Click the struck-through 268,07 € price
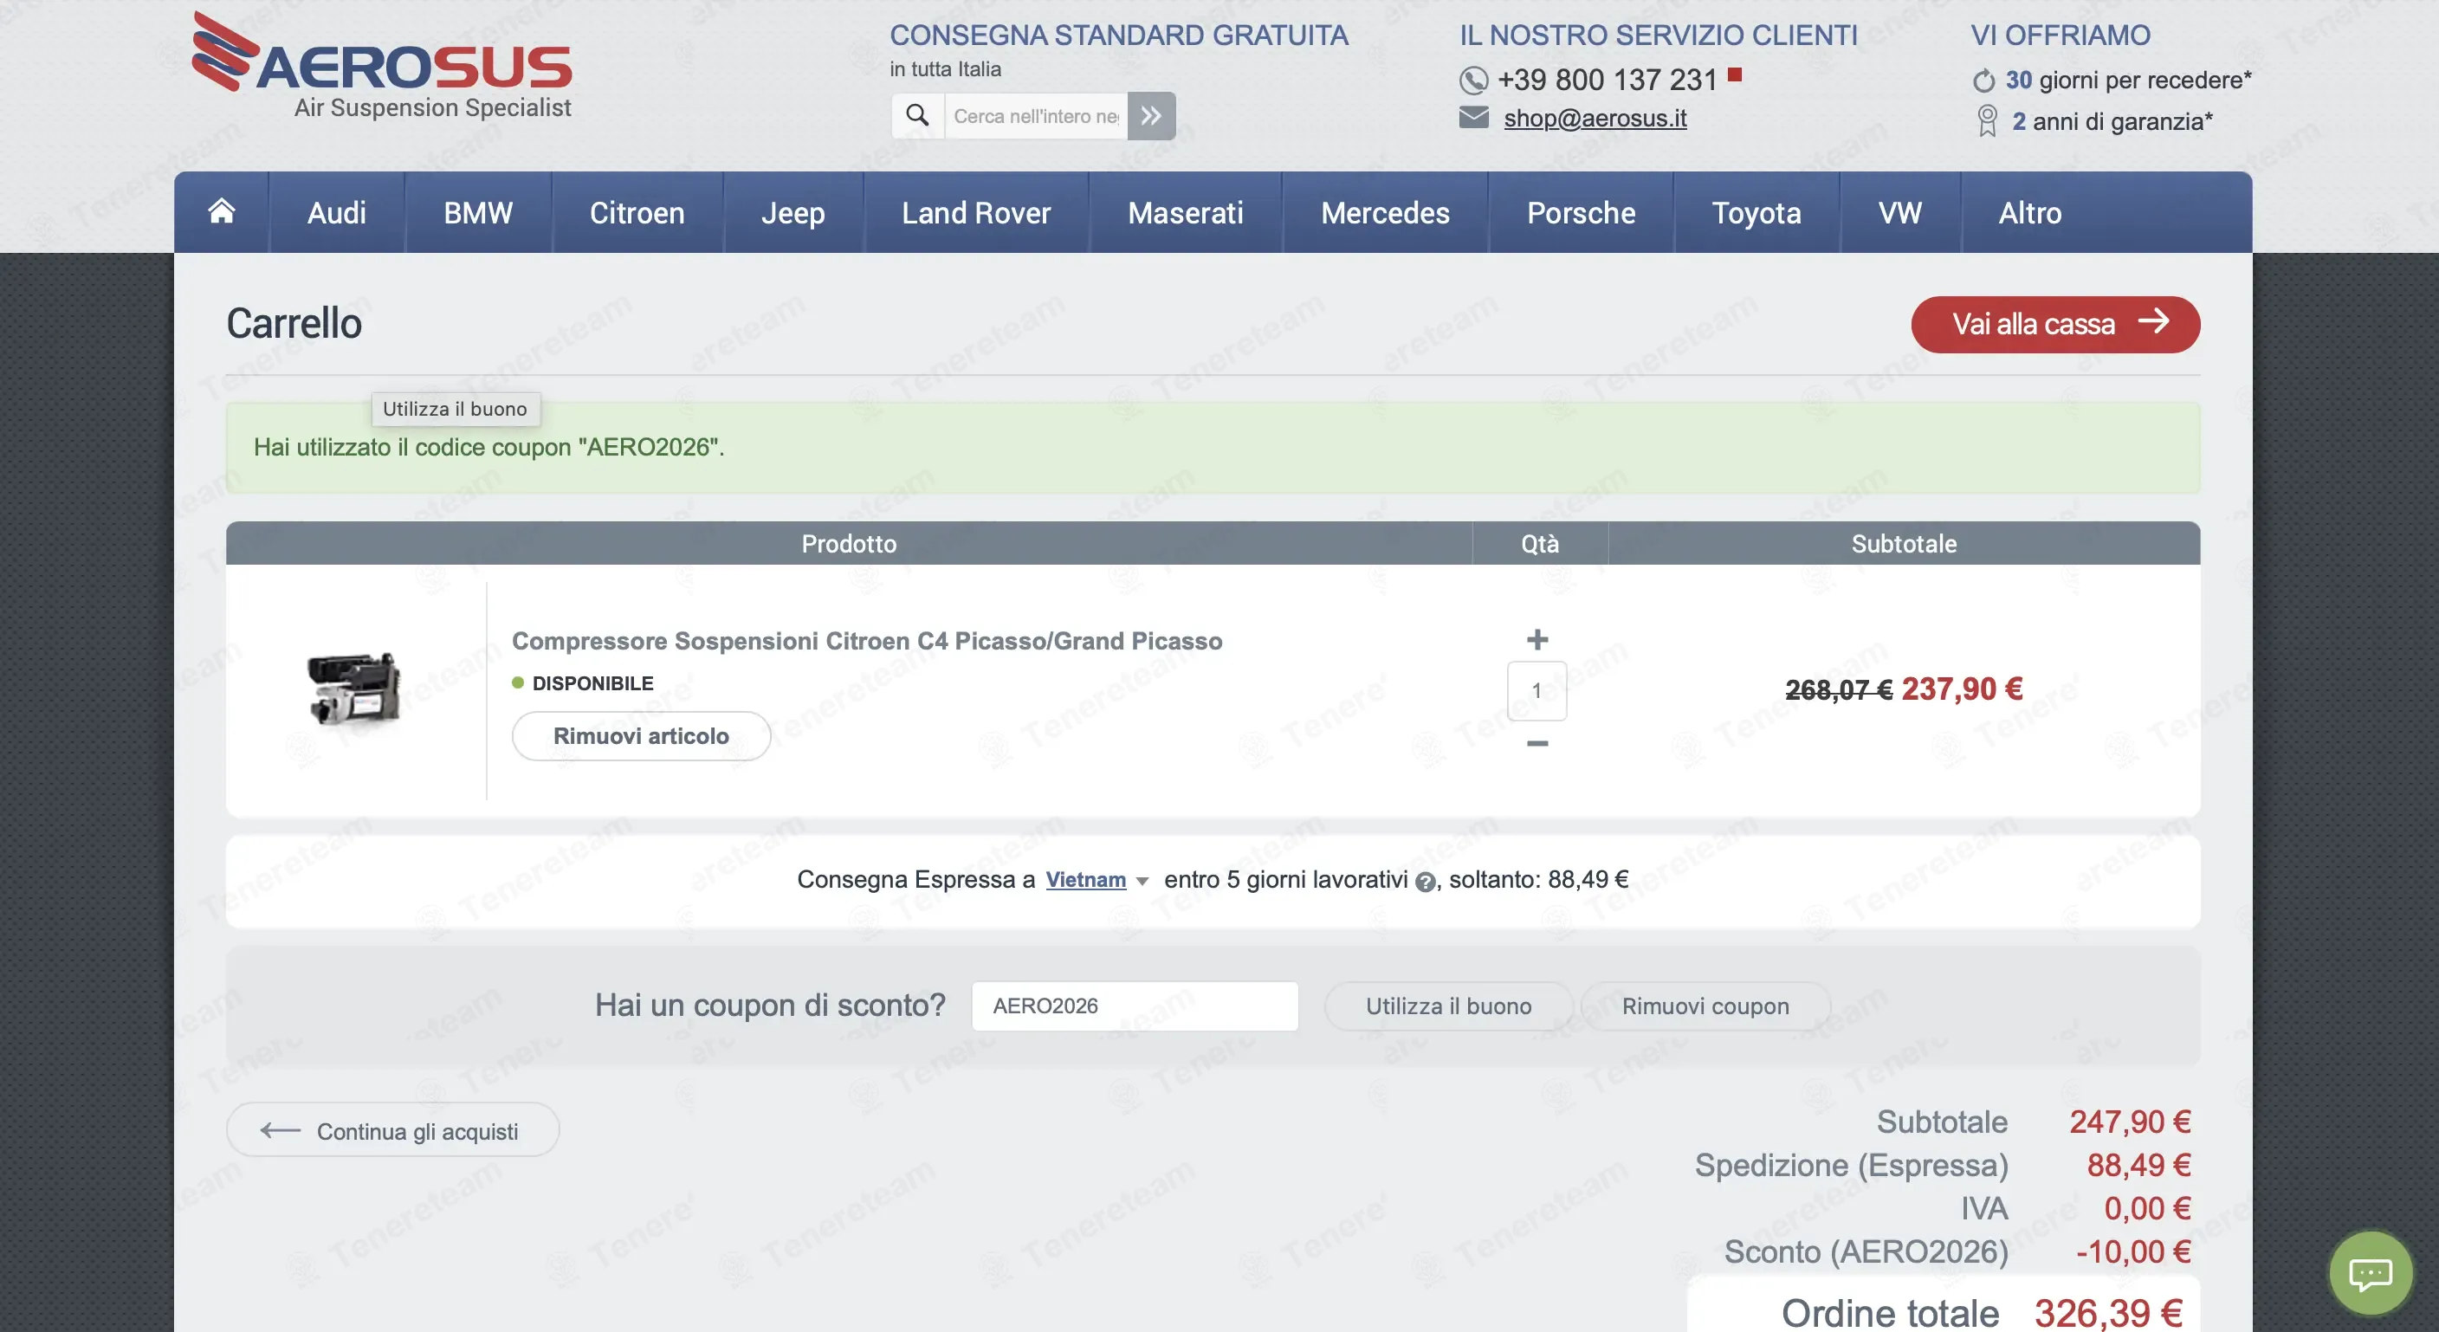2439x1332 pixels. click(x=1839, y=690)
